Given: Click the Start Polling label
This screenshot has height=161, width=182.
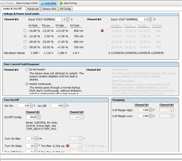Looking at the screenshot, I should pyautogui.click(x=70, y=3).
